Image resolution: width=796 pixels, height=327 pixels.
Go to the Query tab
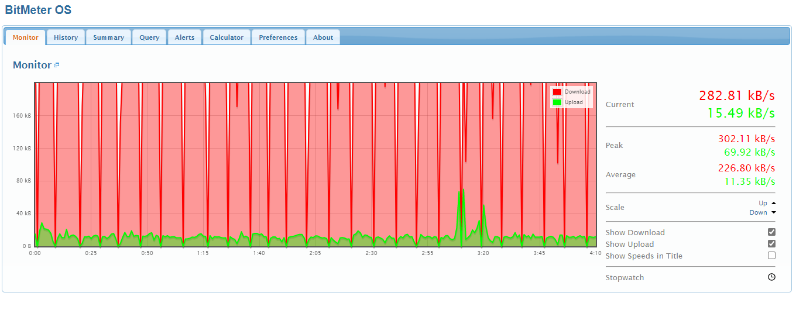(149, 37)
